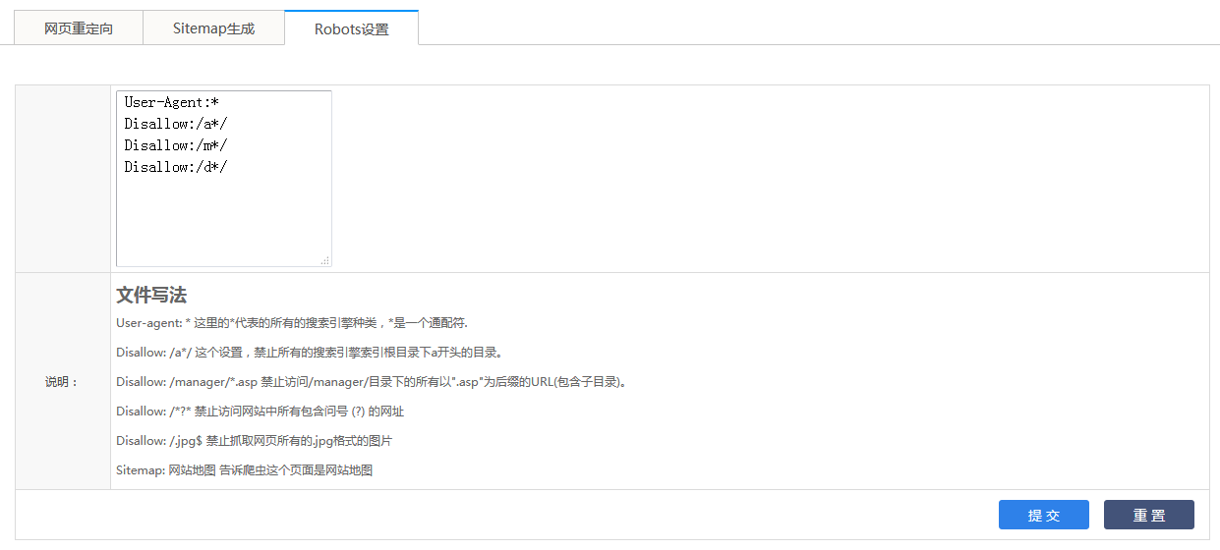The width and height of the screenshot is (1220, 550).
Task: Place cursor on the Disallow:/m*/ line
Action: point(175,145)
